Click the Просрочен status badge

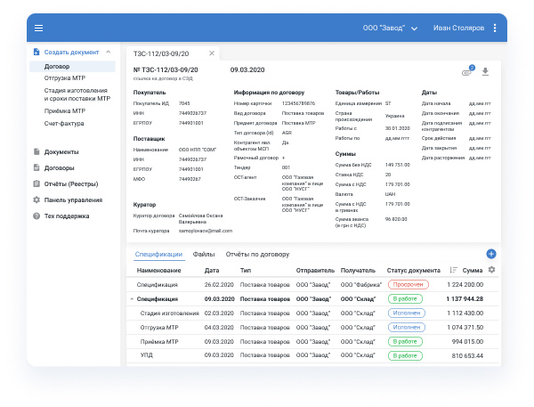[x=409, y=285]
